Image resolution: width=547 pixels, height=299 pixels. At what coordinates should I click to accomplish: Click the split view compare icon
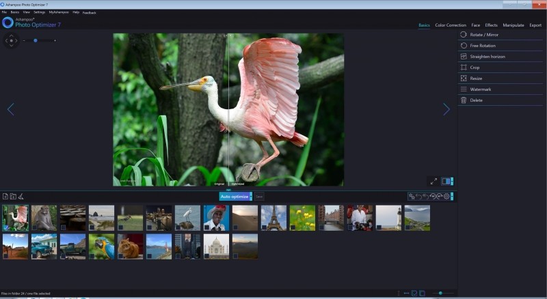tap(446, 181)
